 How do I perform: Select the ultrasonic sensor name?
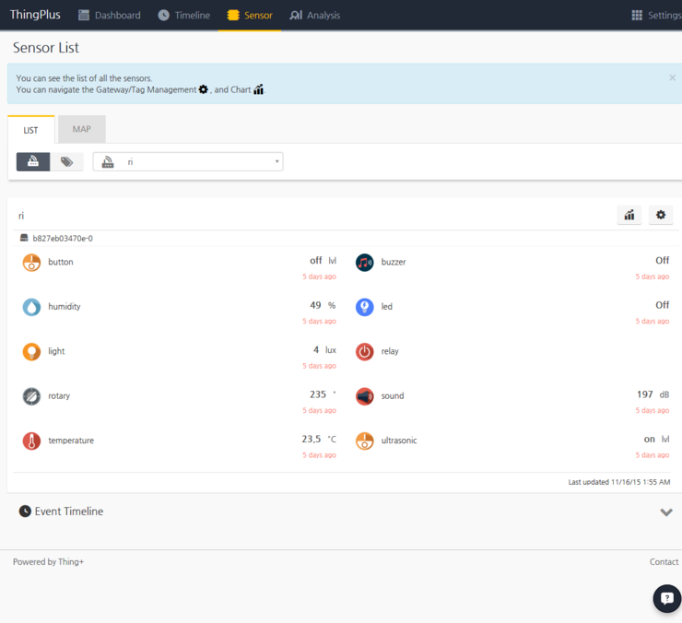tap(399, 441)
